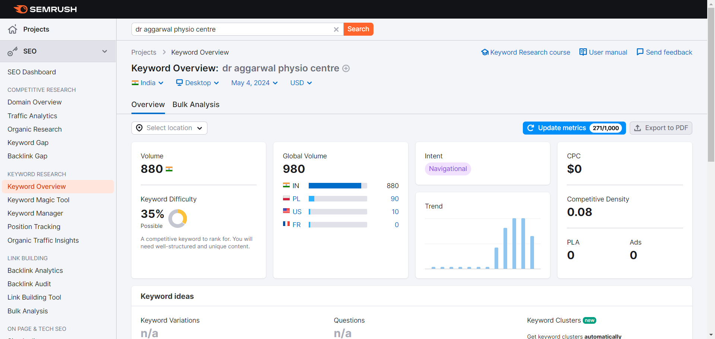Open the USD currency dropdown
Image resolution: width=715 pixels, height=339 pixels.
click(301, 83)
